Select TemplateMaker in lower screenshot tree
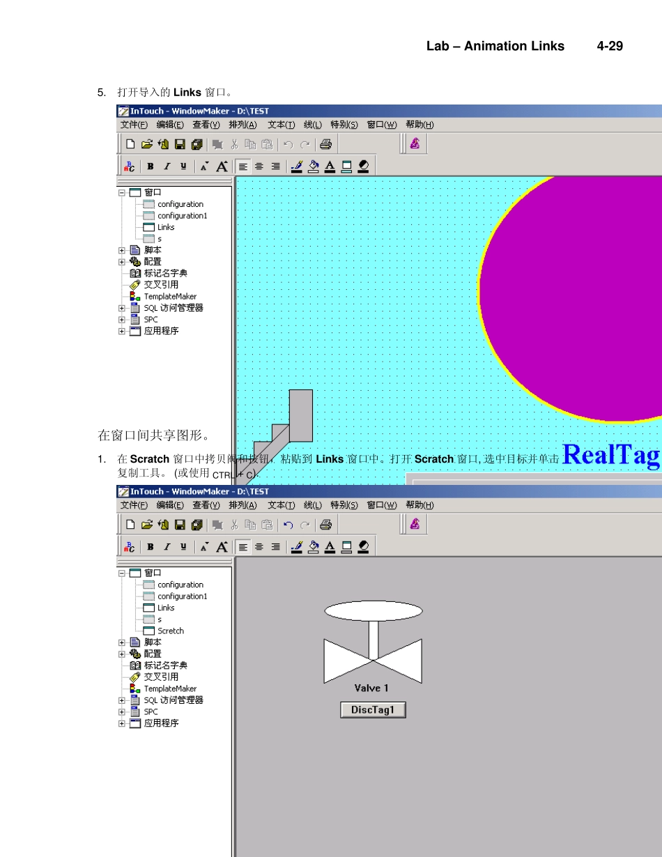 coord(170,688)
